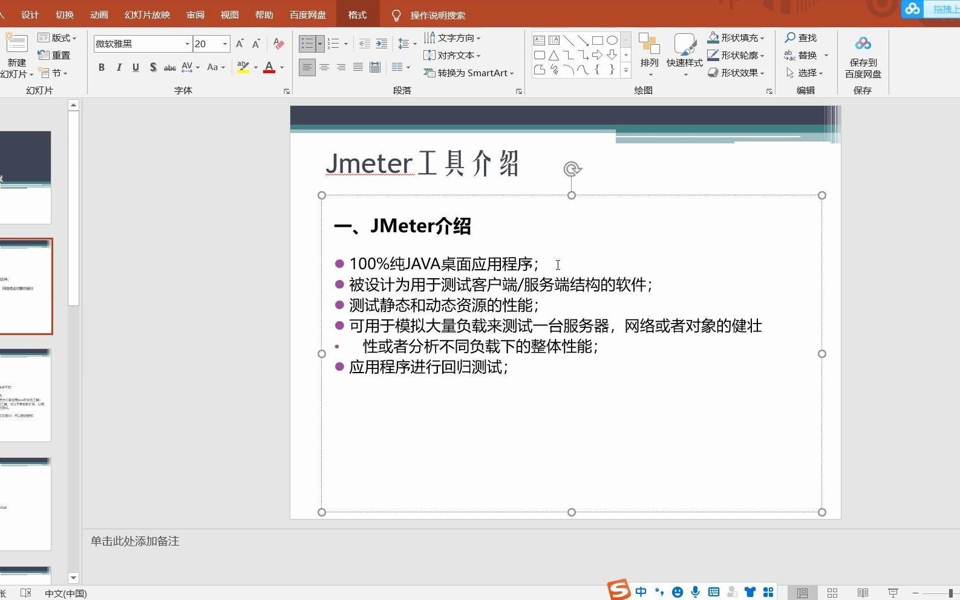Click Sogou input method logo
The image size is (960, 600).
coord(619,590)
